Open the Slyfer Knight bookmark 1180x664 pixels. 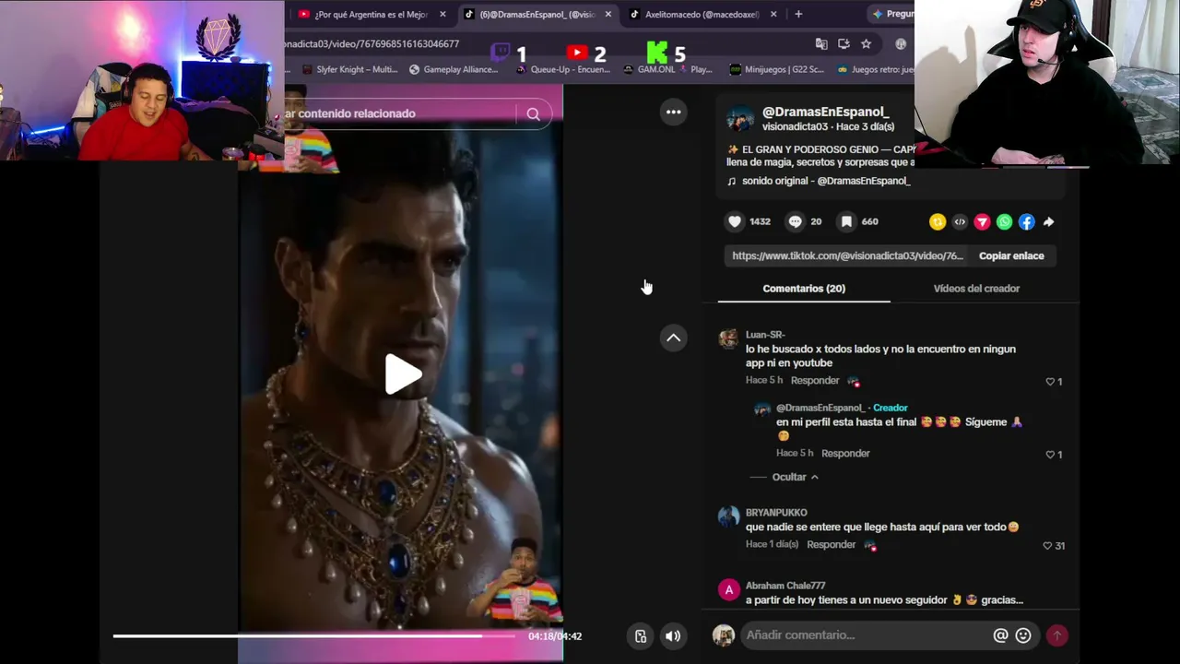(x=348, y=69)
